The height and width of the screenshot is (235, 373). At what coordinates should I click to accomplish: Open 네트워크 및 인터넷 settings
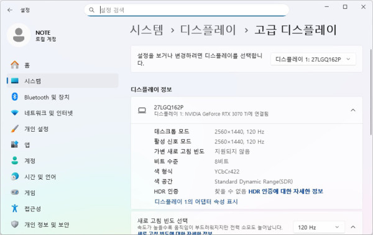point(63,113)
